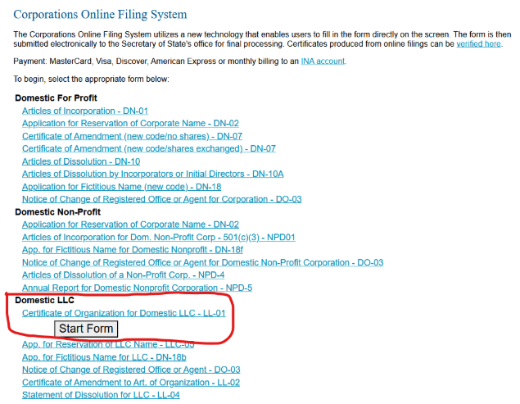The width and height of the screenshot is (520, 404).
Task: Open Statement of Dissolution for LLC LL-04
Action: coord(101,395)
